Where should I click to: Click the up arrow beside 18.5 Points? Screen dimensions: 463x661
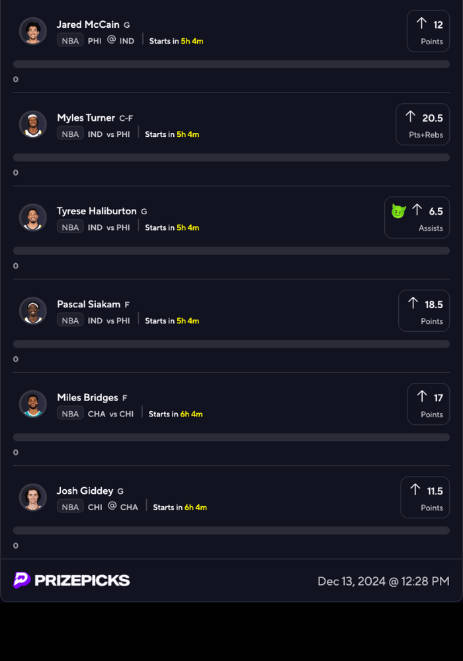(413, 303)
